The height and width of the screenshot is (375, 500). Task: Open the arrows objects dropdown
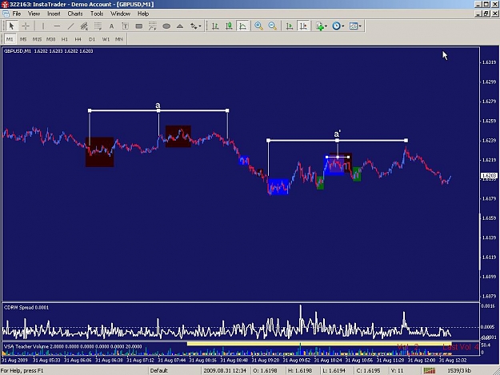click(x=195, y=26)
